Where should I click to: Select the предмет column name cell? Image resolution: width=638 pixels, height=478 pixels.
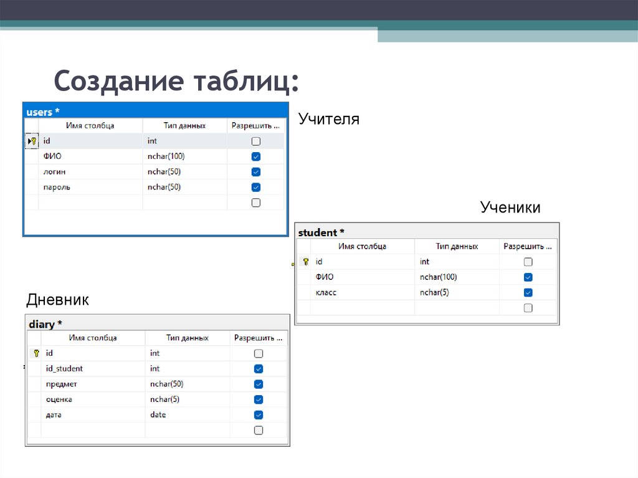coord(93,384)
